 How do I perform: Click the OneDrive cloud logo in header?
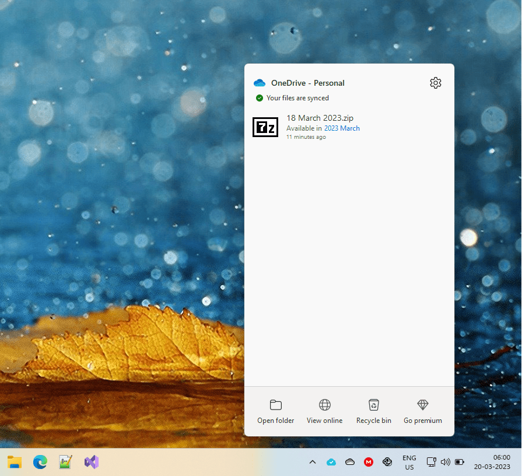(x=260, y=83)
